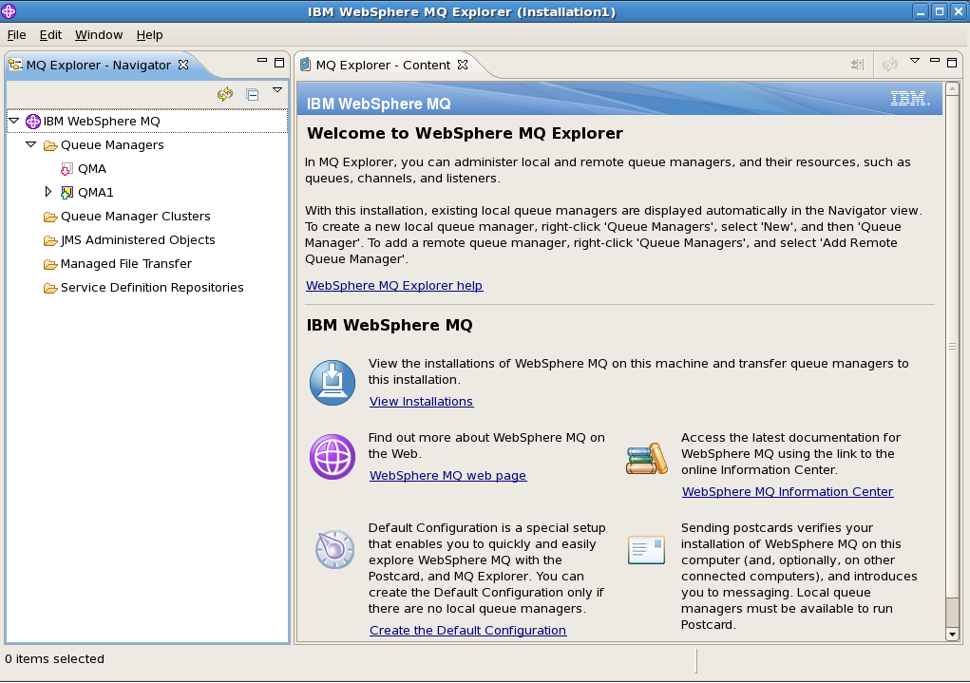Screen dimensions: 970x683
Task: Click the down arrow of the content scrollbar
Action: [x=952, y=635]
